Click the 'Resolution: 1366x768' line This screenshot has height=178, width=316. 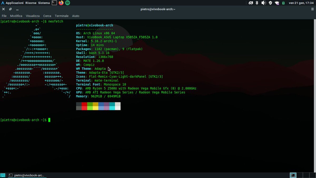point(95,57)
